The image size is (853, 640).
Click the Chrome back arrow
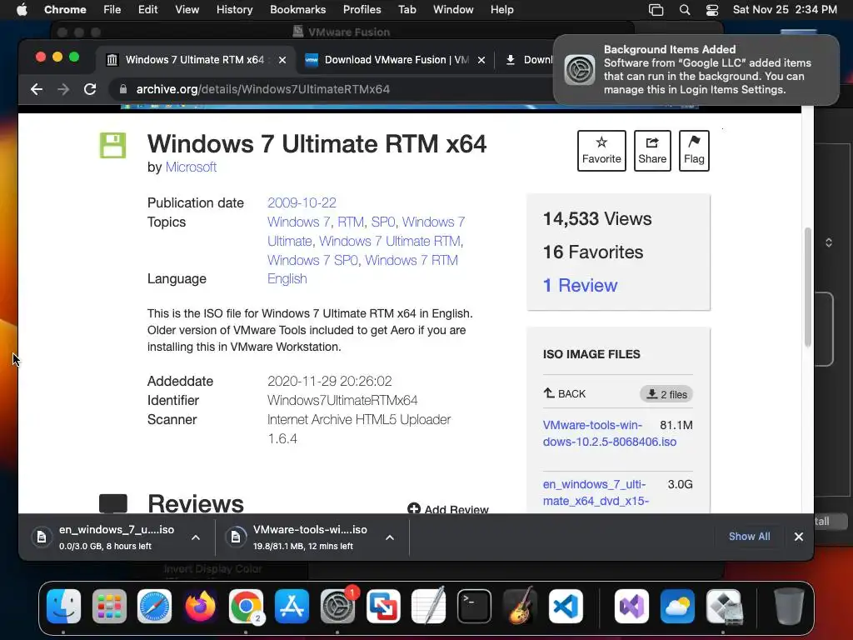[x=37, y=89]
